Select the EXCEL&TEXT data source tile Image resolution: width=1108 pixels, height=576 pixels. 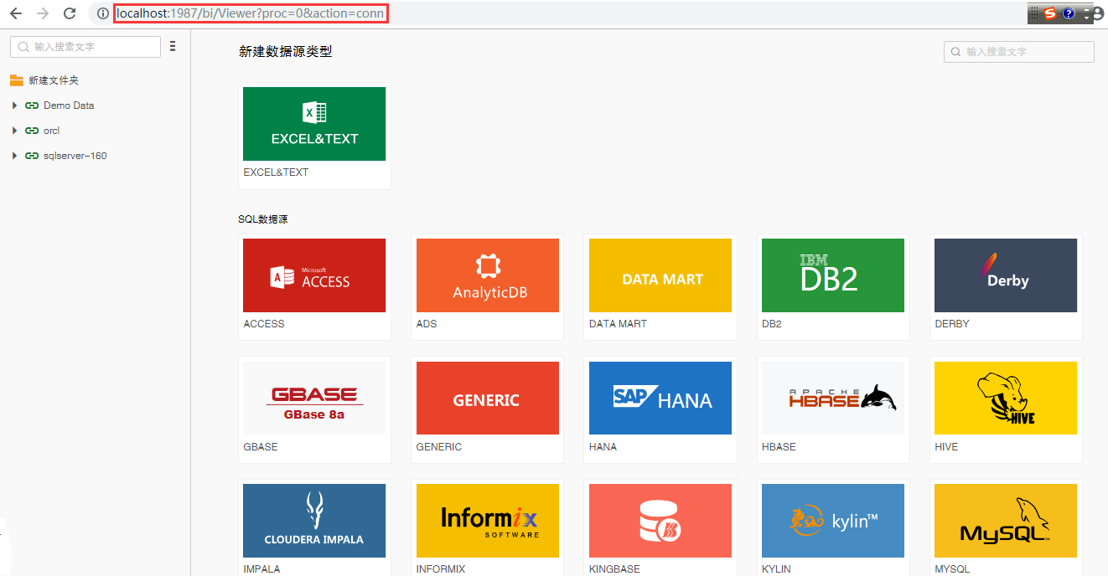tap(314, 124)
